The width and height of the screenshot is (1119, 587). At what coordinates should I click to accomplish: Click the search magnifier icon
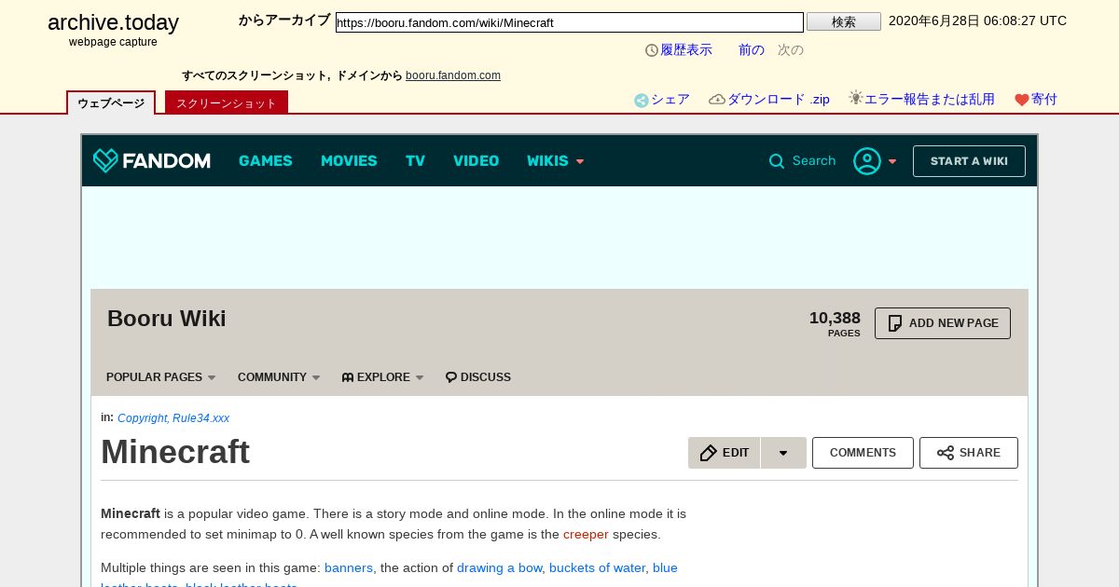(776, 161)
